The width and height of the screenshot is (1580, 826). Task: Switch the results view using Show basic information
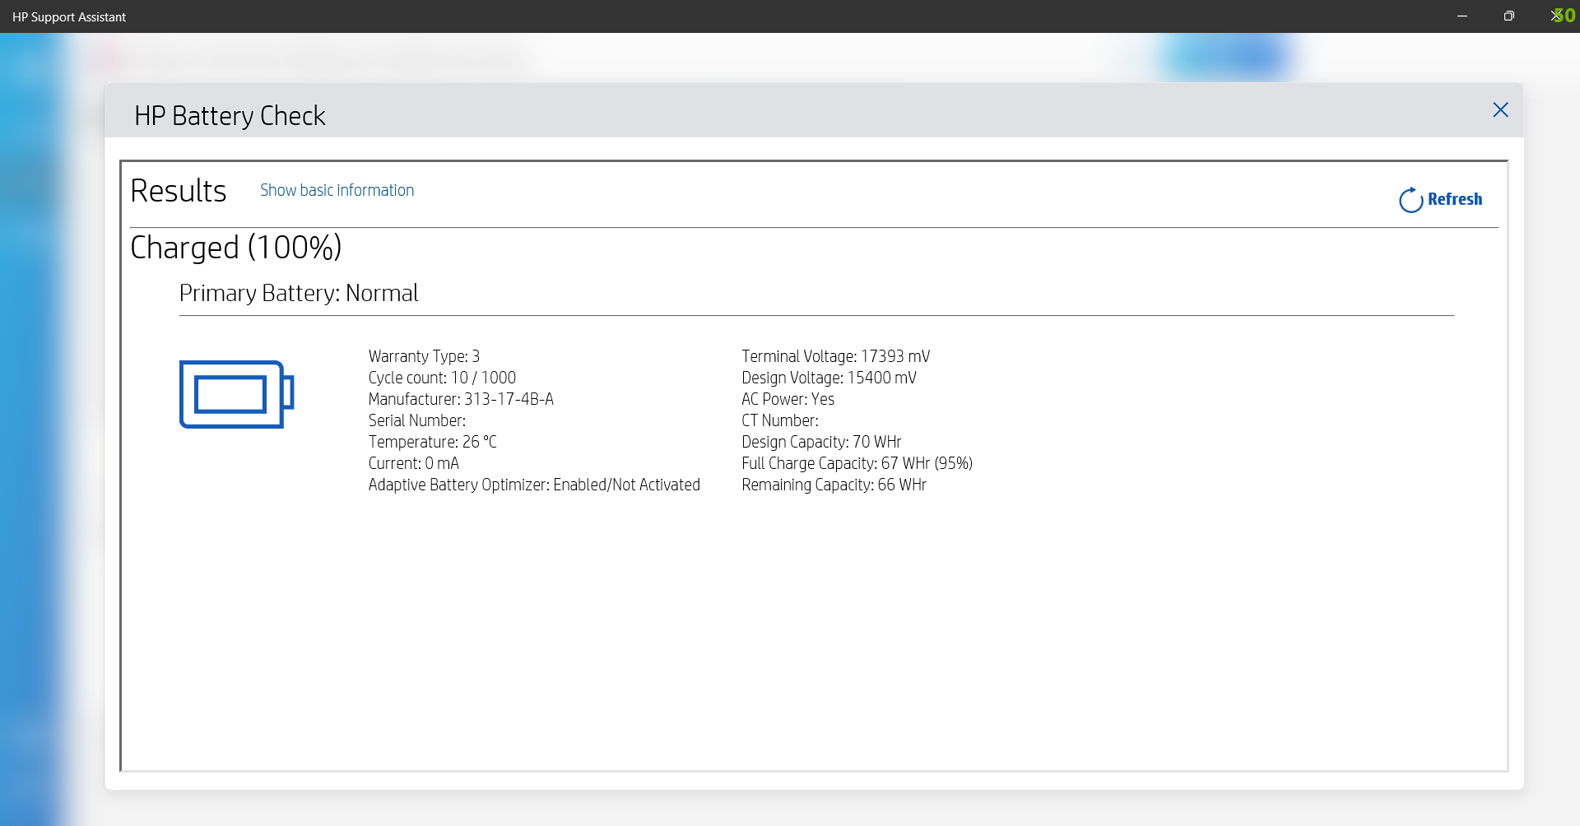pos(336,190)
